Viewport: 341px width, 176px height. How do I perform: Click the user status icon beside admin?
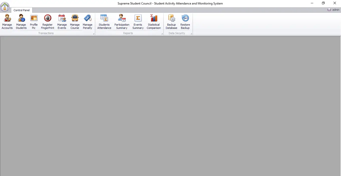[329, 10]
